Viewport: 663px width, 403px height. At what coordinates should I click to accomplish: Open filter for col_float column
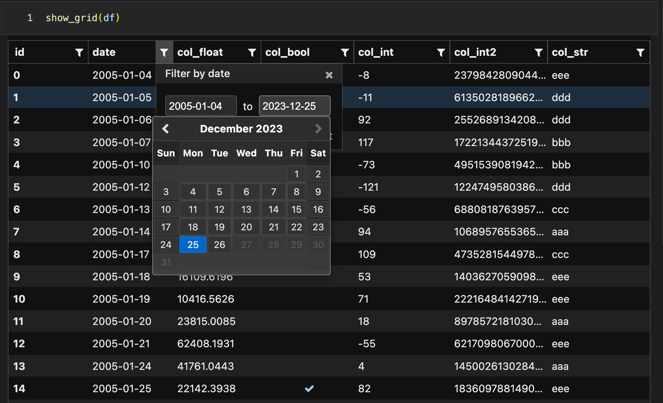click(x=252, y=53)
